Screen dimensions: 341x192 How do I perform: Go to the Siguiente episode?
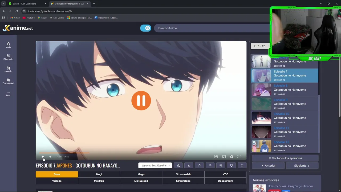click(302, 166)
